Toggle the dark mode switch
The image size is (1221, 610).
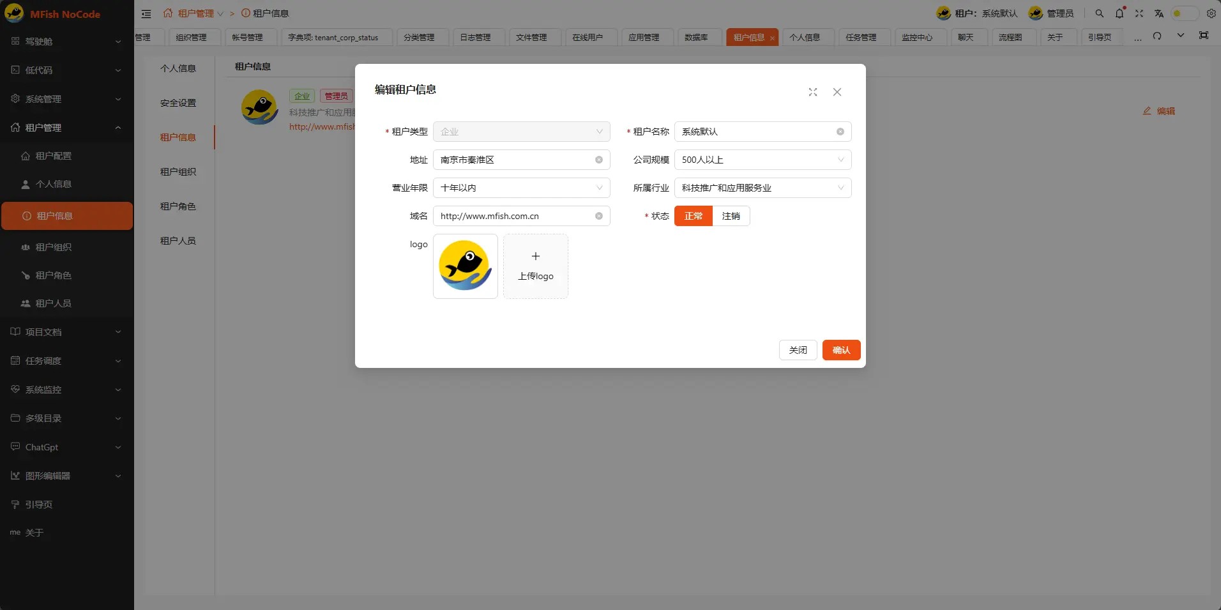(x=1185, y=13)
